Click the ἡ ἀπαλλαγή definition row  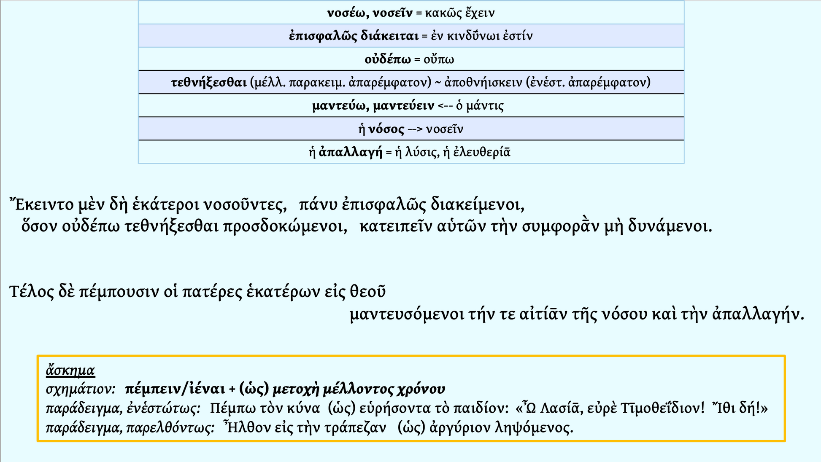[x=409, y=152]
